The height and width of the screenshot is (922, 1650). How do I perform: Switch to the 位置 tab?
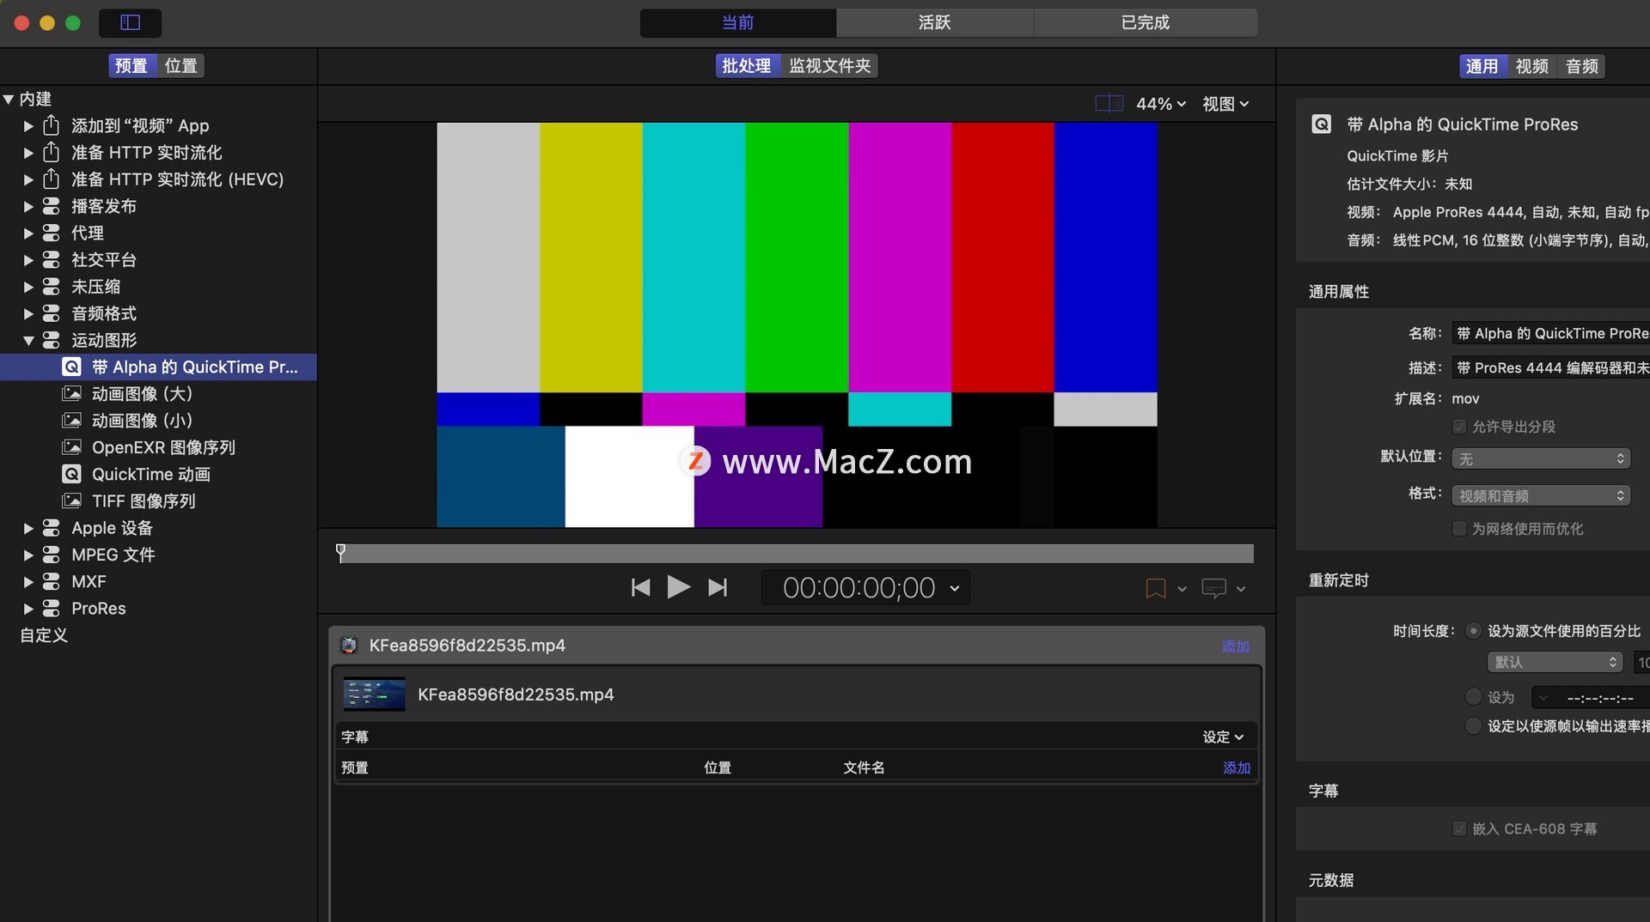180,65
